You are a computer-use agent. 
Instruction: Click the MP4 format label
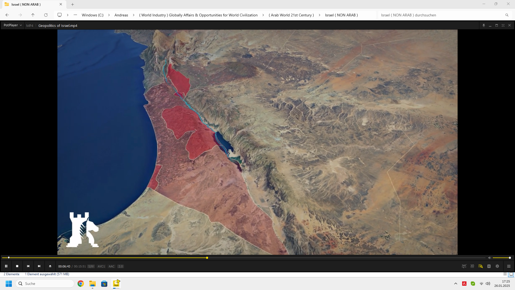point(30,26)
